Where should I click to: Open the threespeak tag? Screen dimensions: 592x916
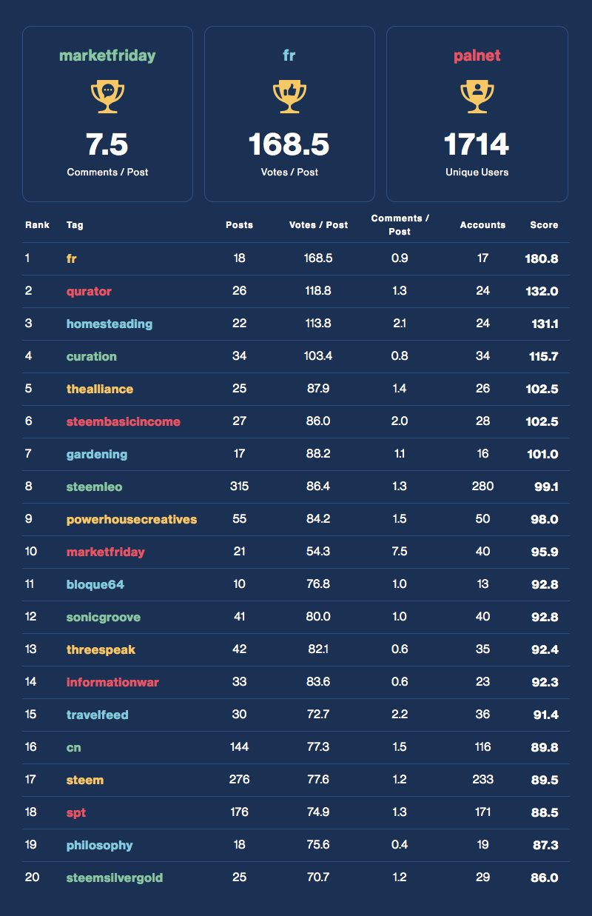point(101,649)
